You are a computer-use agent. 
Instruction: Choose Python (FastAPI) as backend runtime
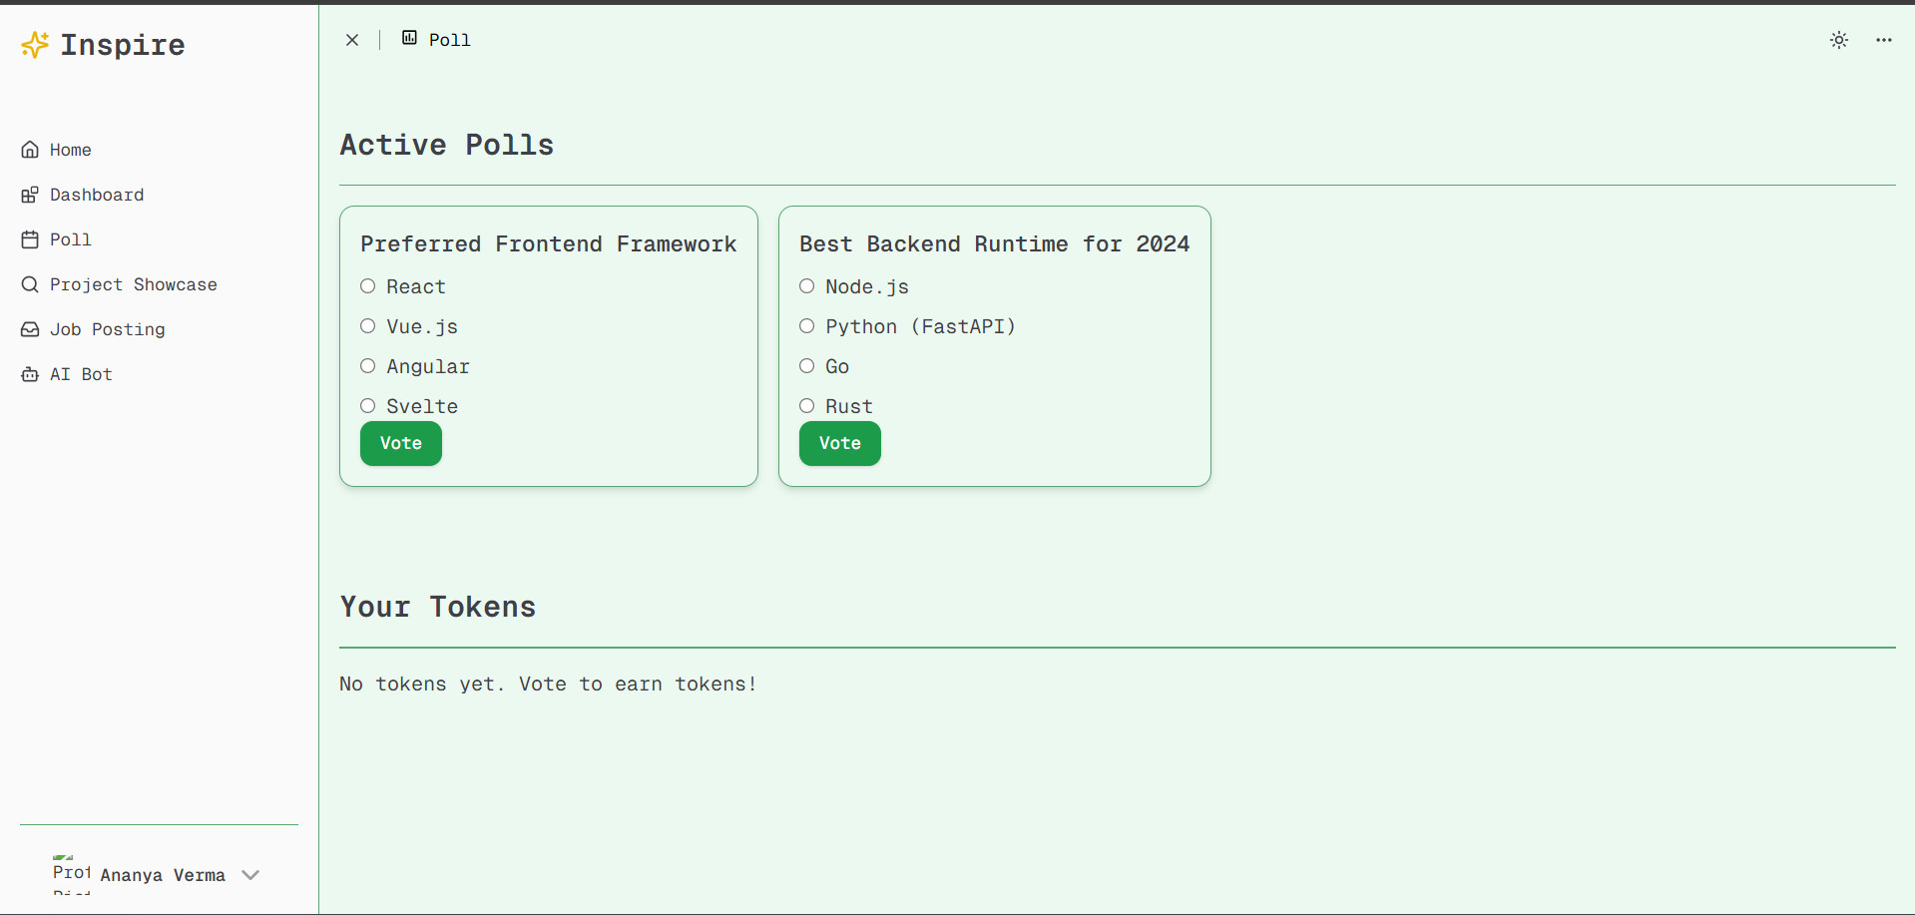(x=807, y=325)
